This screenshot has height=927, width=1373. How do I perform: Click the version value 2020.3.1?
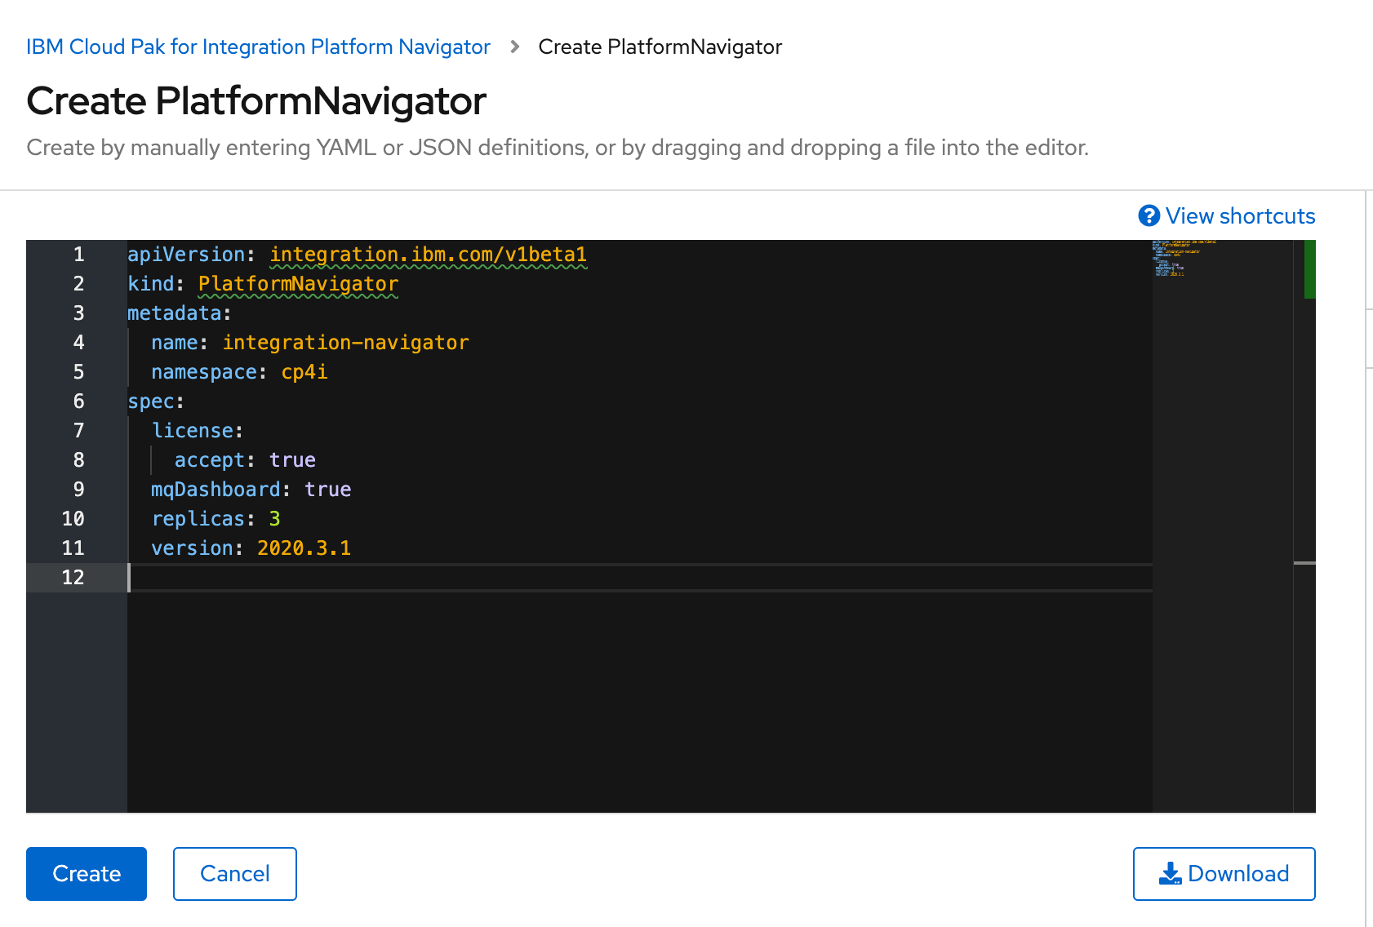(x=304, y=548)
